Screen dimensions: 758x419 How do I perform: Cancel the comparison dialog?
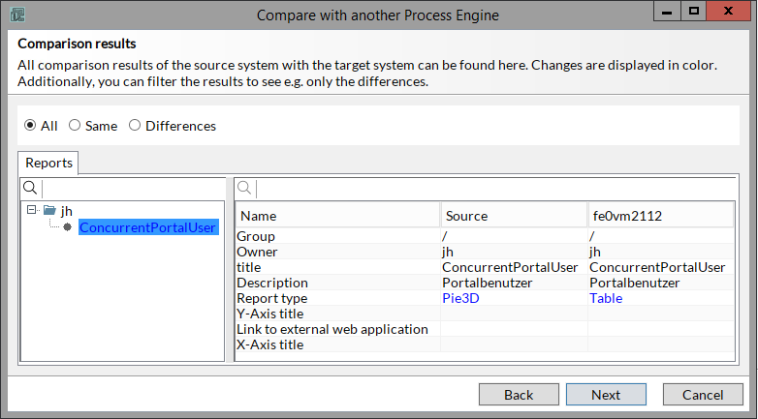(x=703, y=395)
